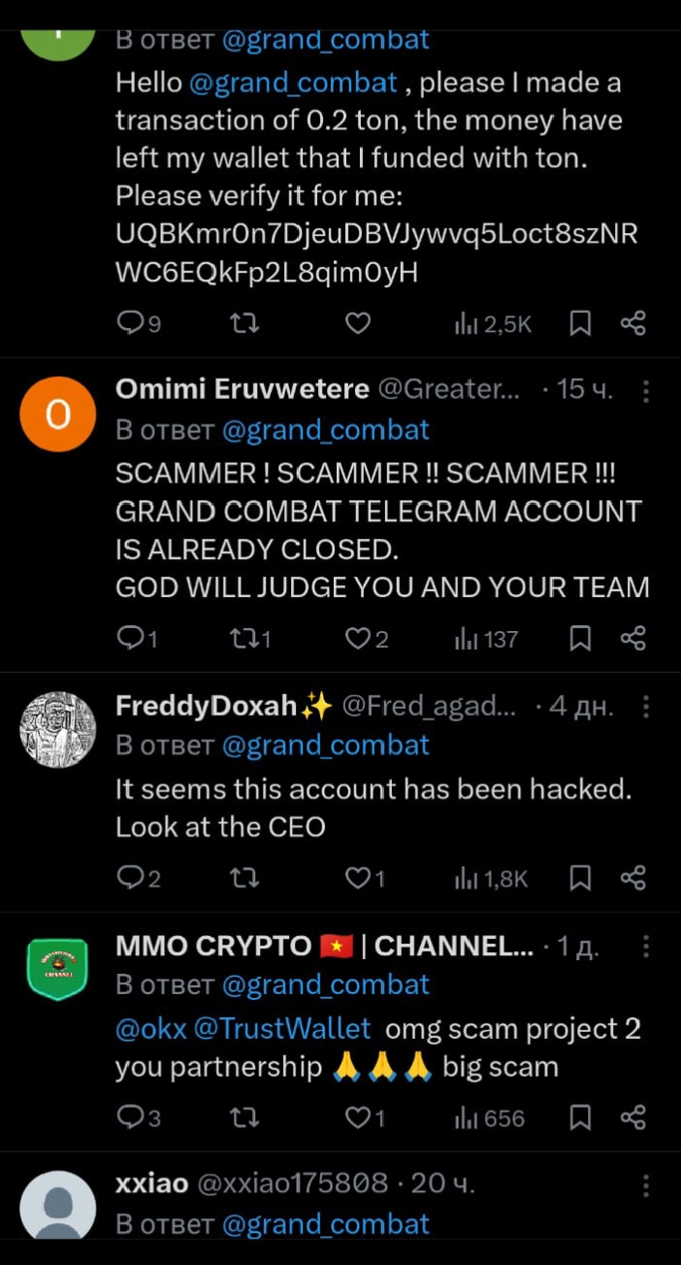
Task: Click the username FreddyDoxah
Action: 199,706
